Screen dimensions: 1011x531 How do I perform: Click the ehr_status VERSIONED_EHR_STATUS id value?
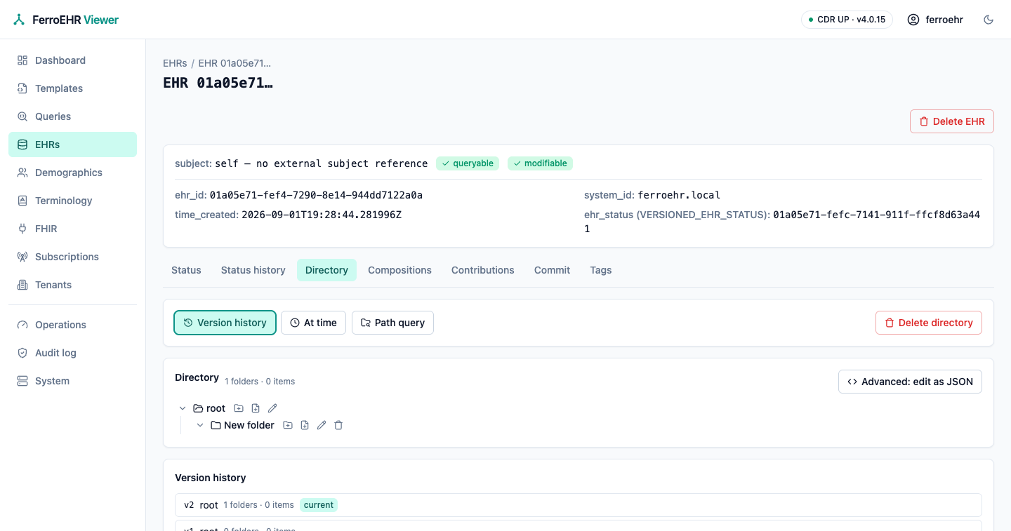coord(782,222)
